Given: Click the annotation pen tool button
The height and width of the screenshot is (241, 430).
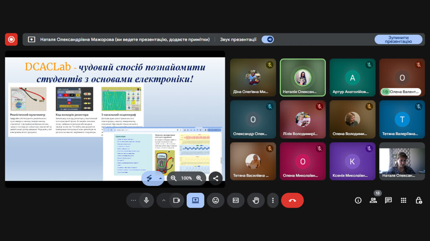Looking at the screenshot, I should [149, 178].
